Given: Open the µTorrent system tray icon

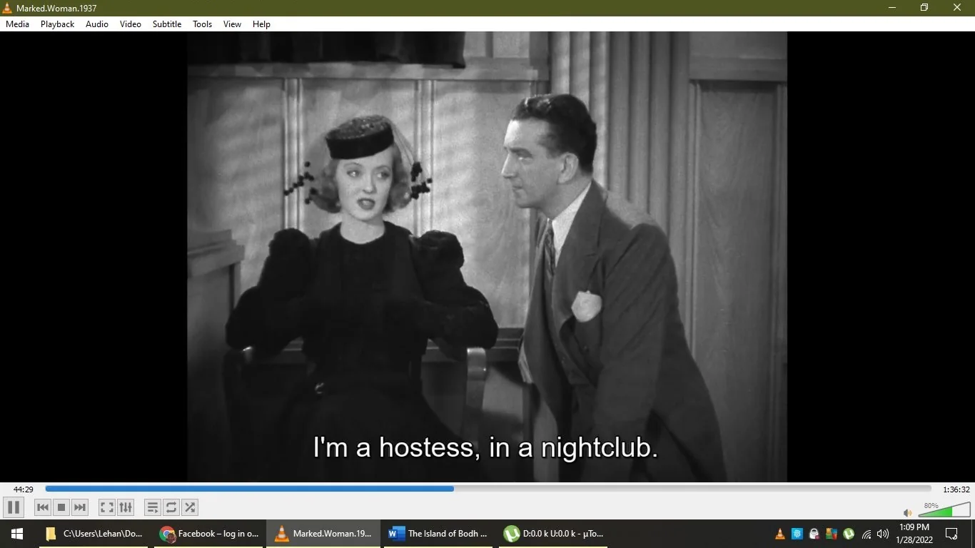Looking at the screenshot, I should 849,534.
